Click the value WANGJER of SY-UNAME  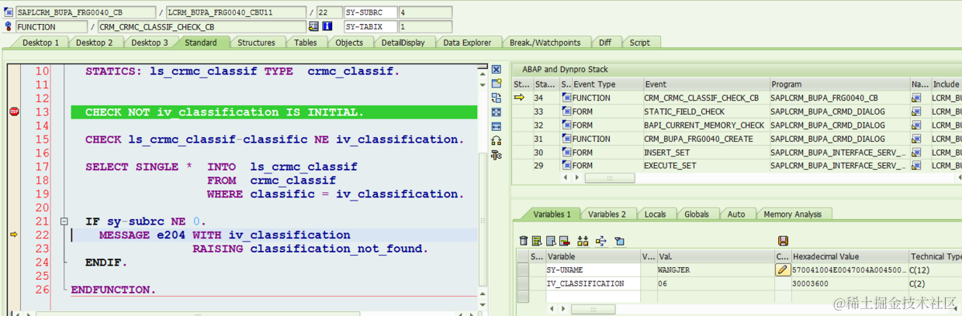click(x=675, y=270)
